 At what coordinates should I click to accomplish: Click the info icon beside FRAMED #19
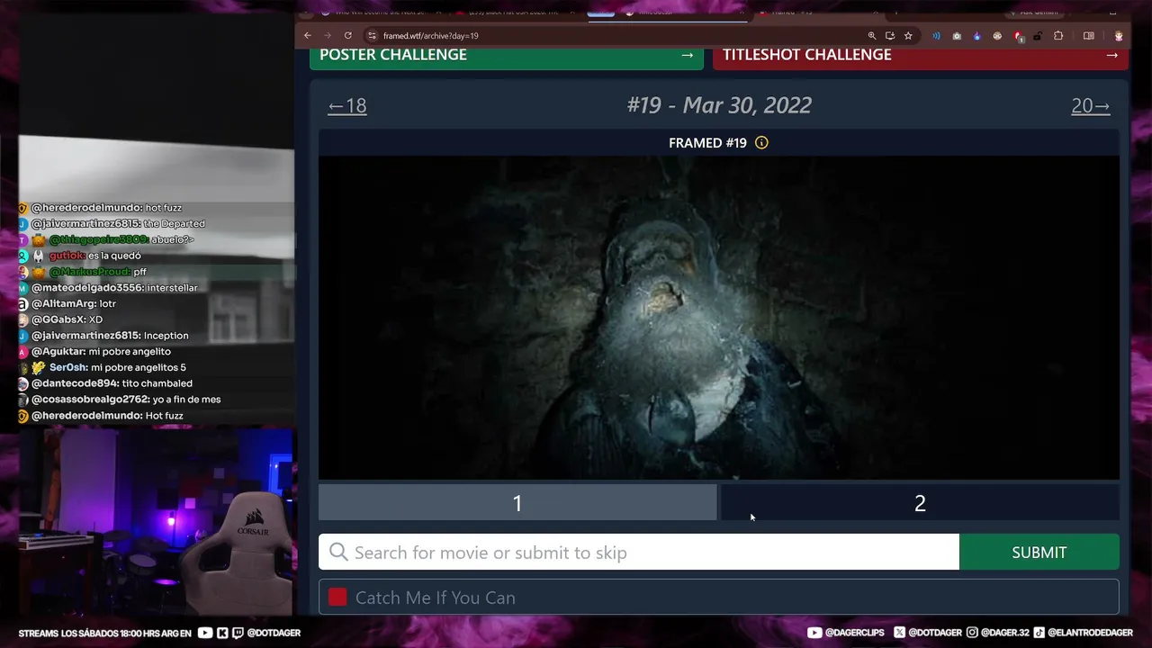[x=761, y=142]
